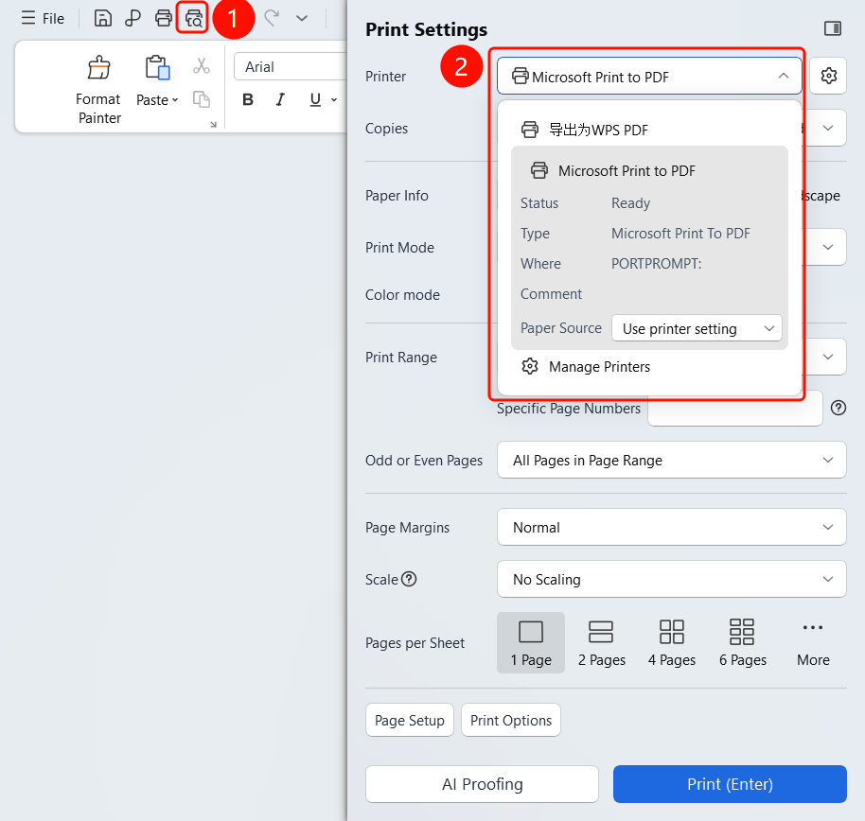Open the Odd or Even Pages dropdown
Image resolution: width=865 pixels, height=821 pixels.
[x=671, y=460]
